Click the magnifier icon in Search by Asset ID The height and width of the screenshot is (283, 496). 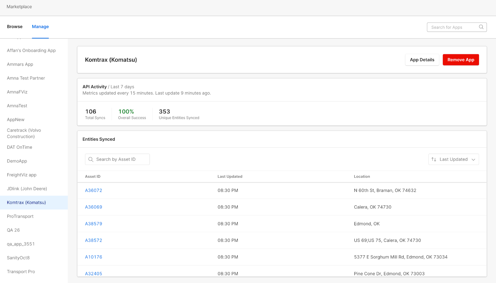(91, 159)
